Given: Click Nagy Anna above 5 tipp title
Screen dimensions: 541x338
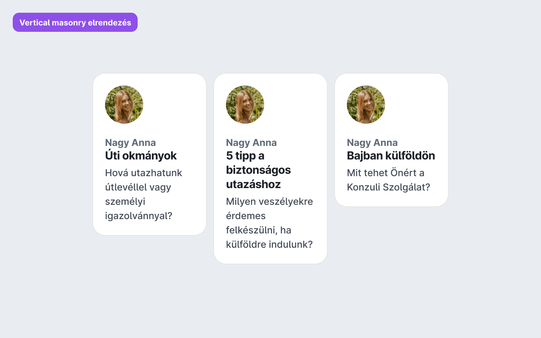Looking at the screenshot, I should (x=251, y=143).
